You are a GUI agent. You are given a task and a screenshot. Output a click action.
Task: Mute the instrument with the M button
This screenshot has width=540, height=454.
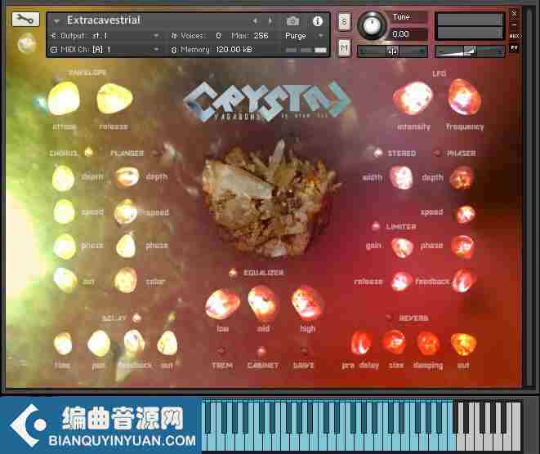pos(344,48)
